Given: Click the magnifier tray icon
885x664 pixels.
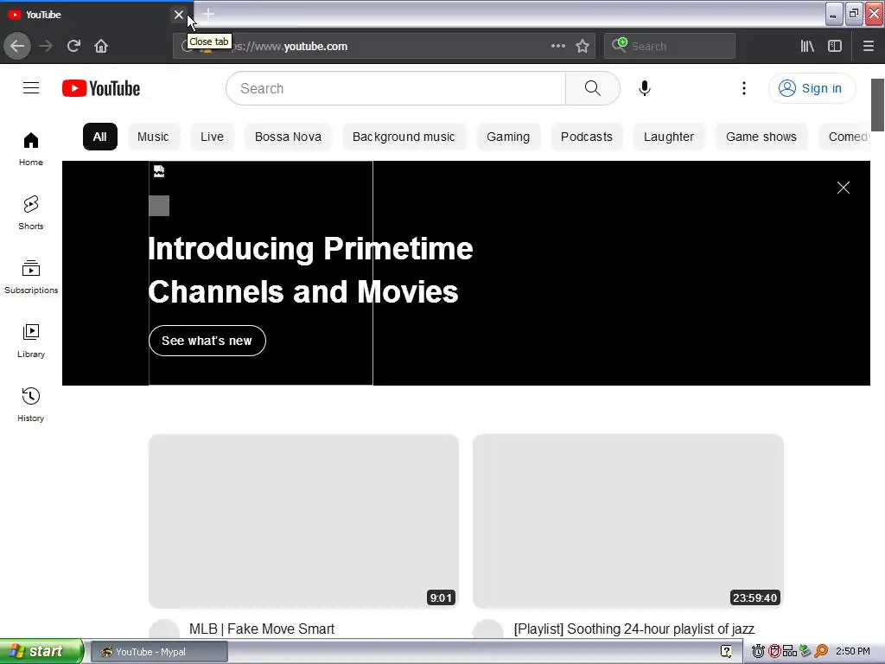Looking at the screenshot, I should [x=821, y=652].
